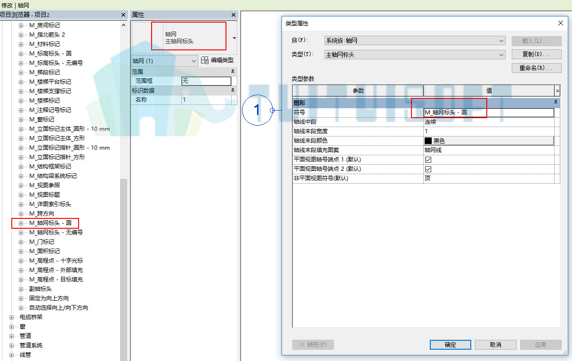Collapse the 图形 parameter group
The width and height of the screenshot is (572, 361).
coord(556,102)
